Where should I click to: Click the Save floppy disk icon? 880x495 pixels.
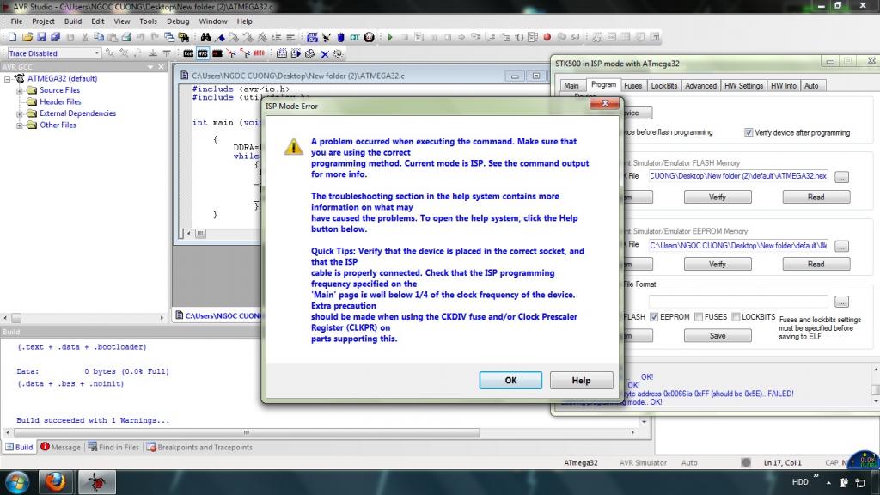41,37
